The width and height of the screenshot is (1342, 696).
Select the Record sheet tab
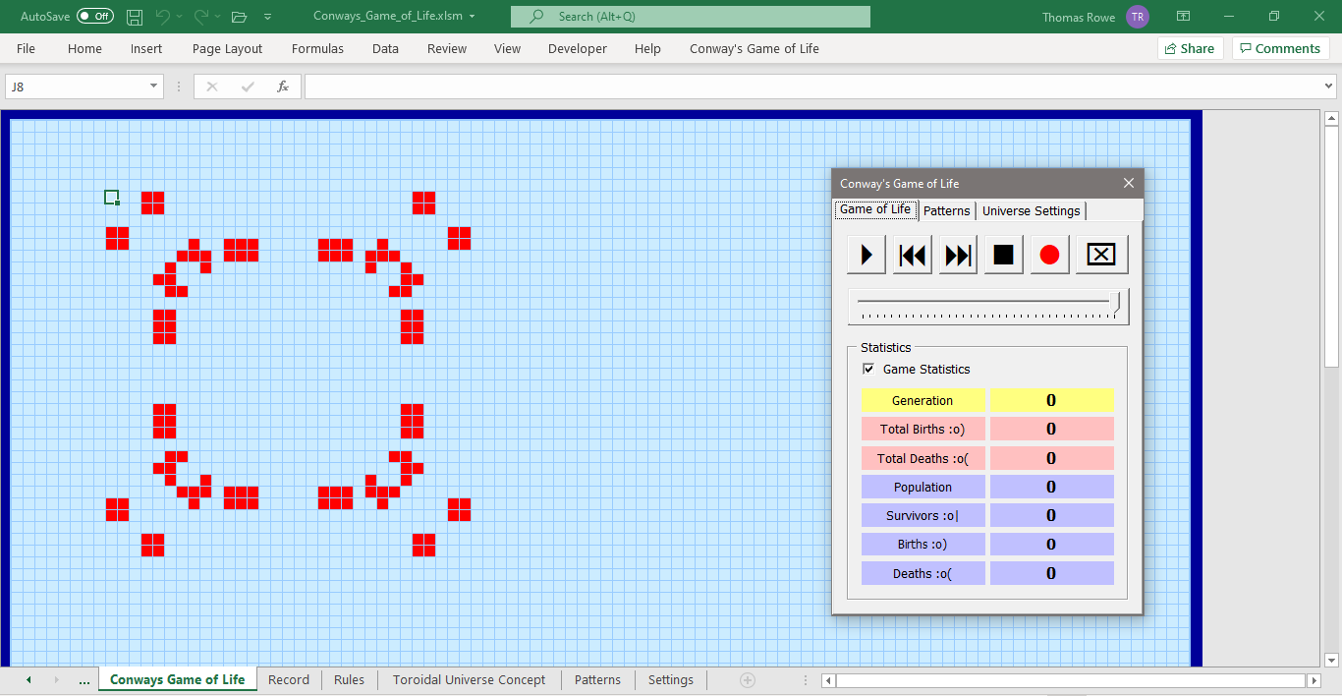click(x=289, y=679)
